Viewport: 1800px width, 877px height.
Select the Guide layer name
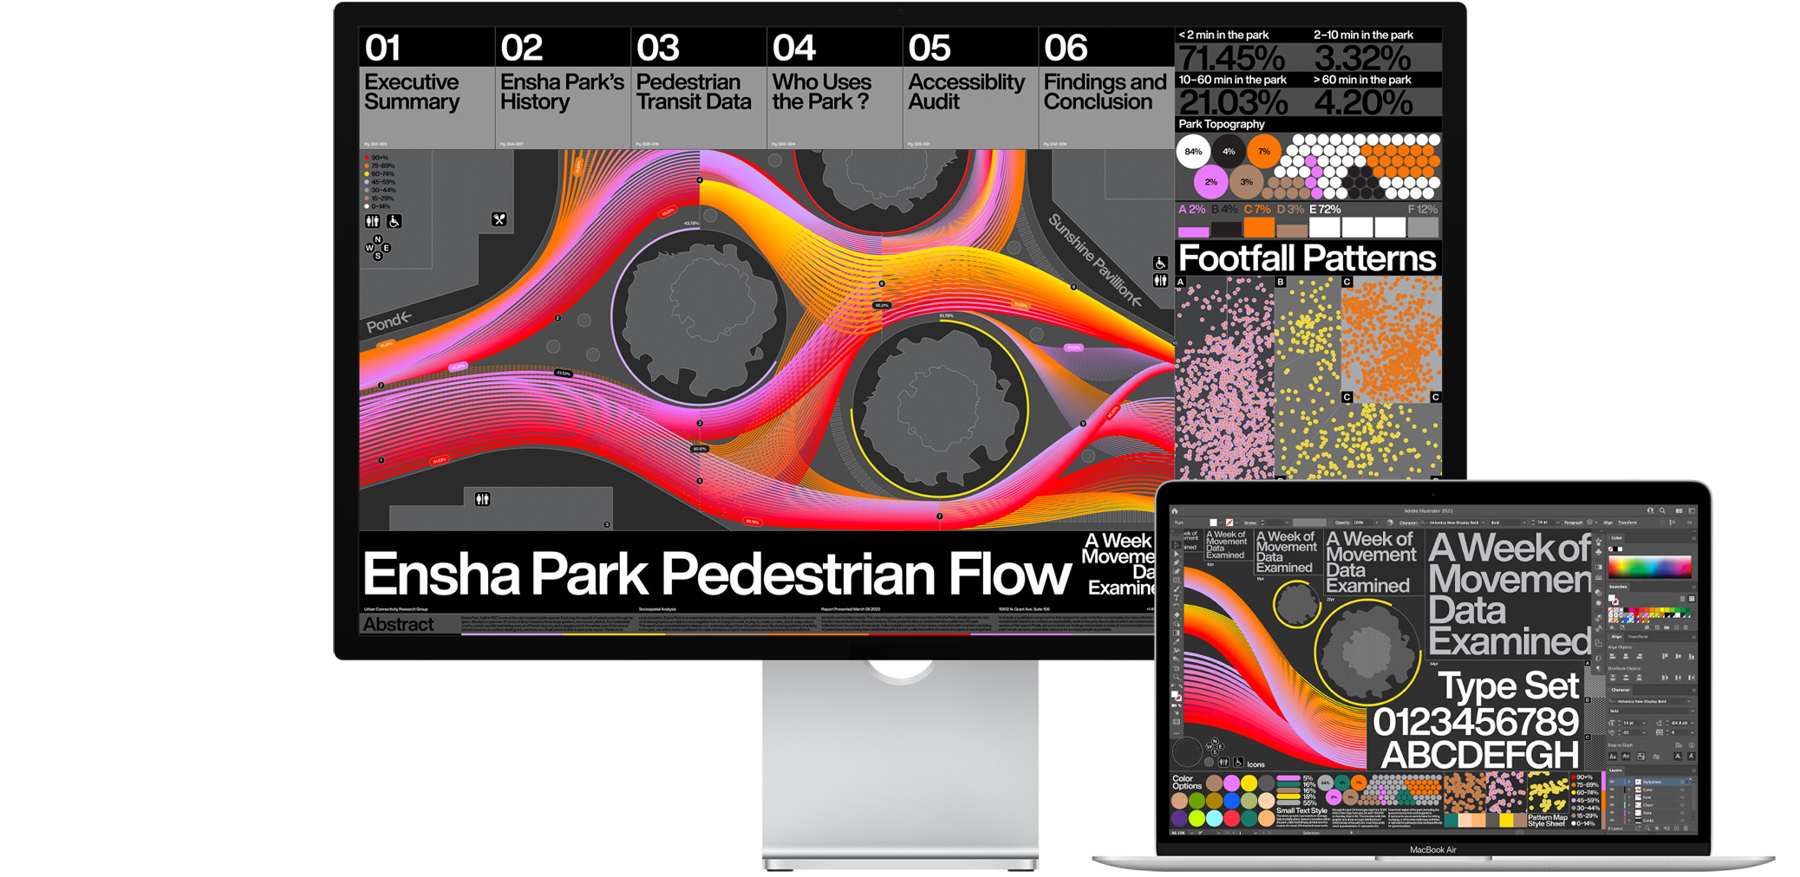click(x=1648, y=821)
